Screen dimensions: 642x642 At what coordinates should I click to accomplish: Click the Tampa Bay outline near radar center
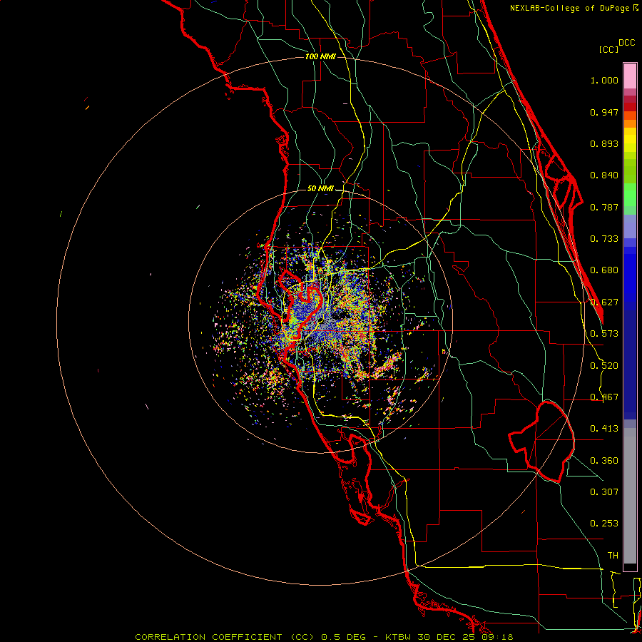click(x=302, y=304)
